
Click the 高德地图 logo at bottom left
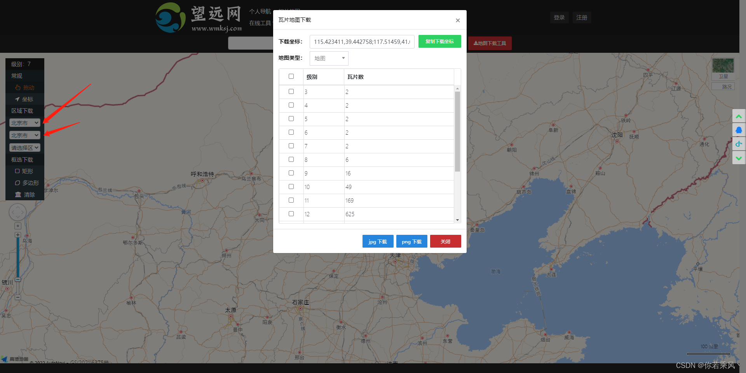point(15,359)
